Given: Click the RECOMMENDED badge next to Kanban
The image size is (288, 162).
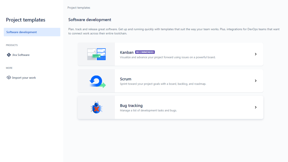Looking at the screenshot, I should (145, 52).
